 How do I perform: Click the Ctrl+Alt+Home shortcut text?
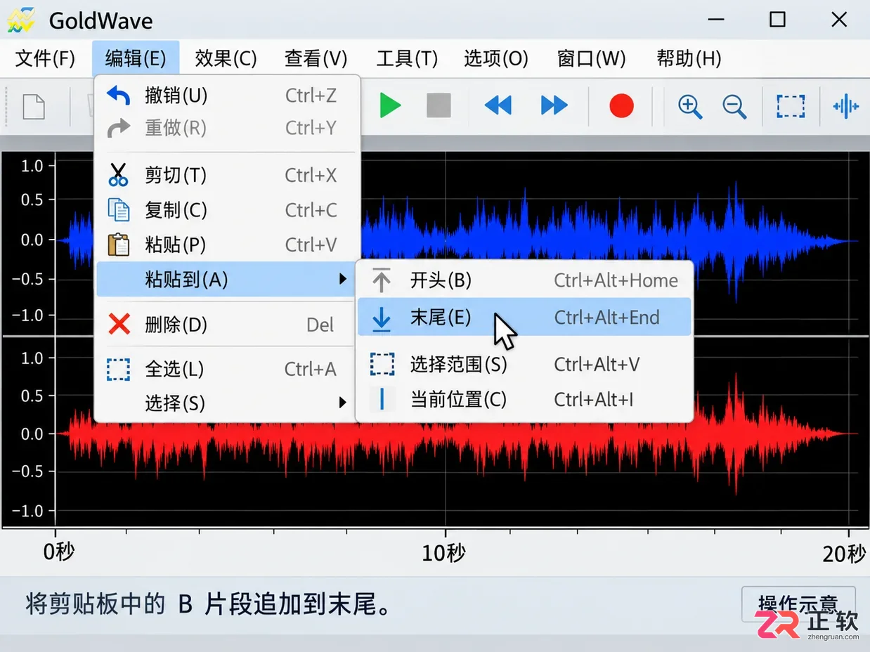pos(616,280)
